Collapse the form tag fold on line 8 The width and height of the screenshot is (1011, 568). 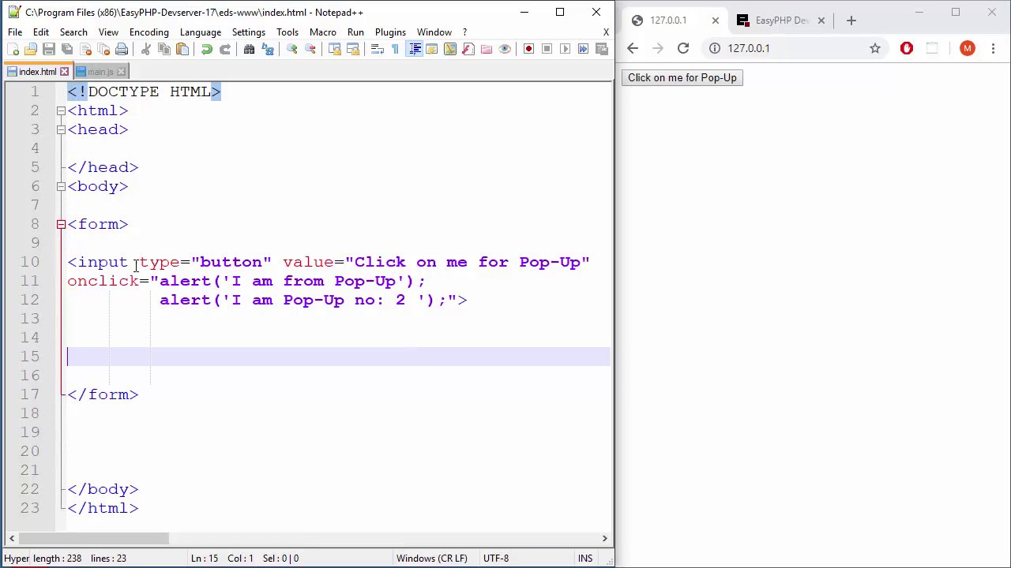click(x=61, y=224)
